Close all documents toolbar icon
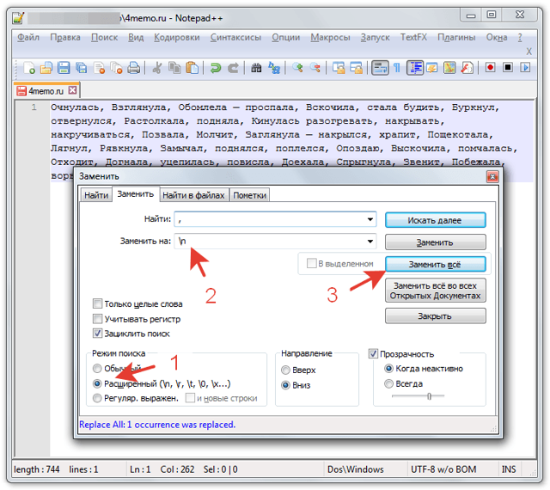 coord(116,67)
